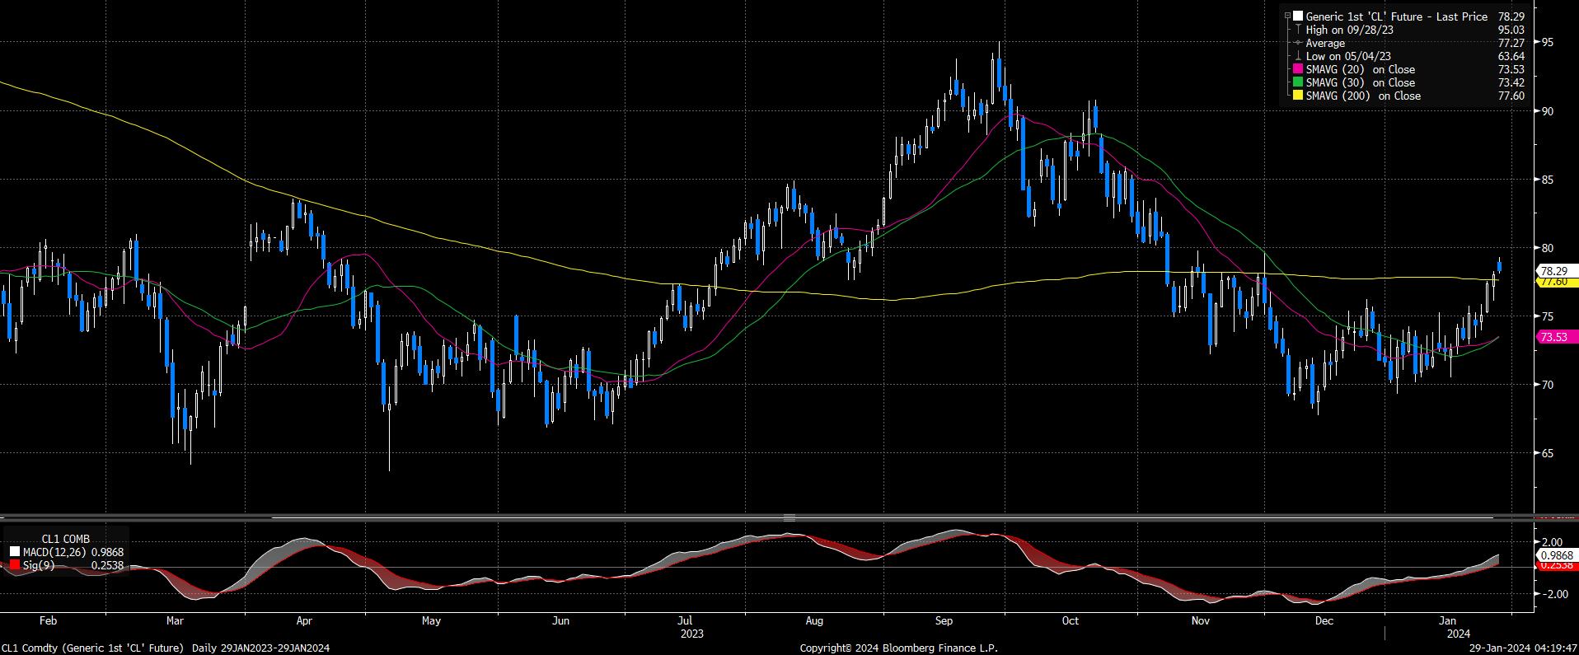Screen dimensions: 1579x655
Task: Click the Feb label on time axis
Action: click(x=48, y=620)
